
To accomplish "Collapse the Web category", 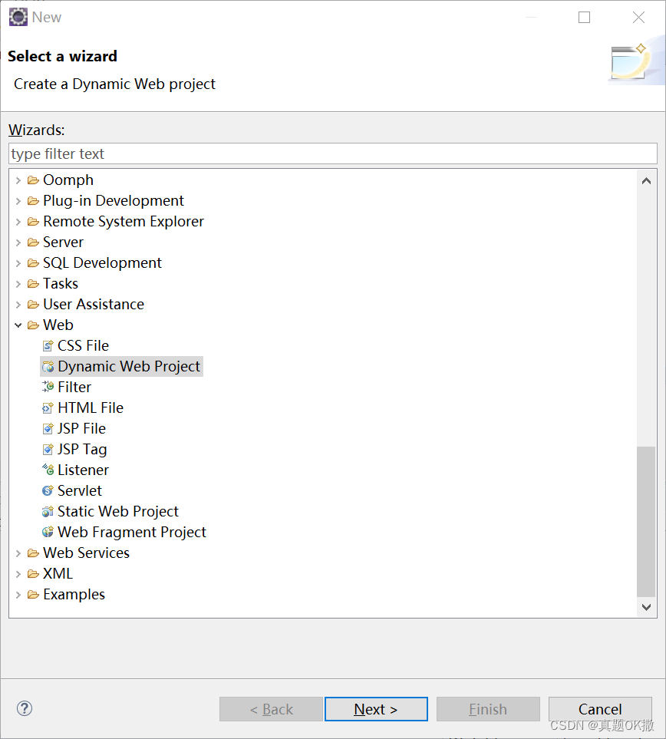I will click(18, 325).
